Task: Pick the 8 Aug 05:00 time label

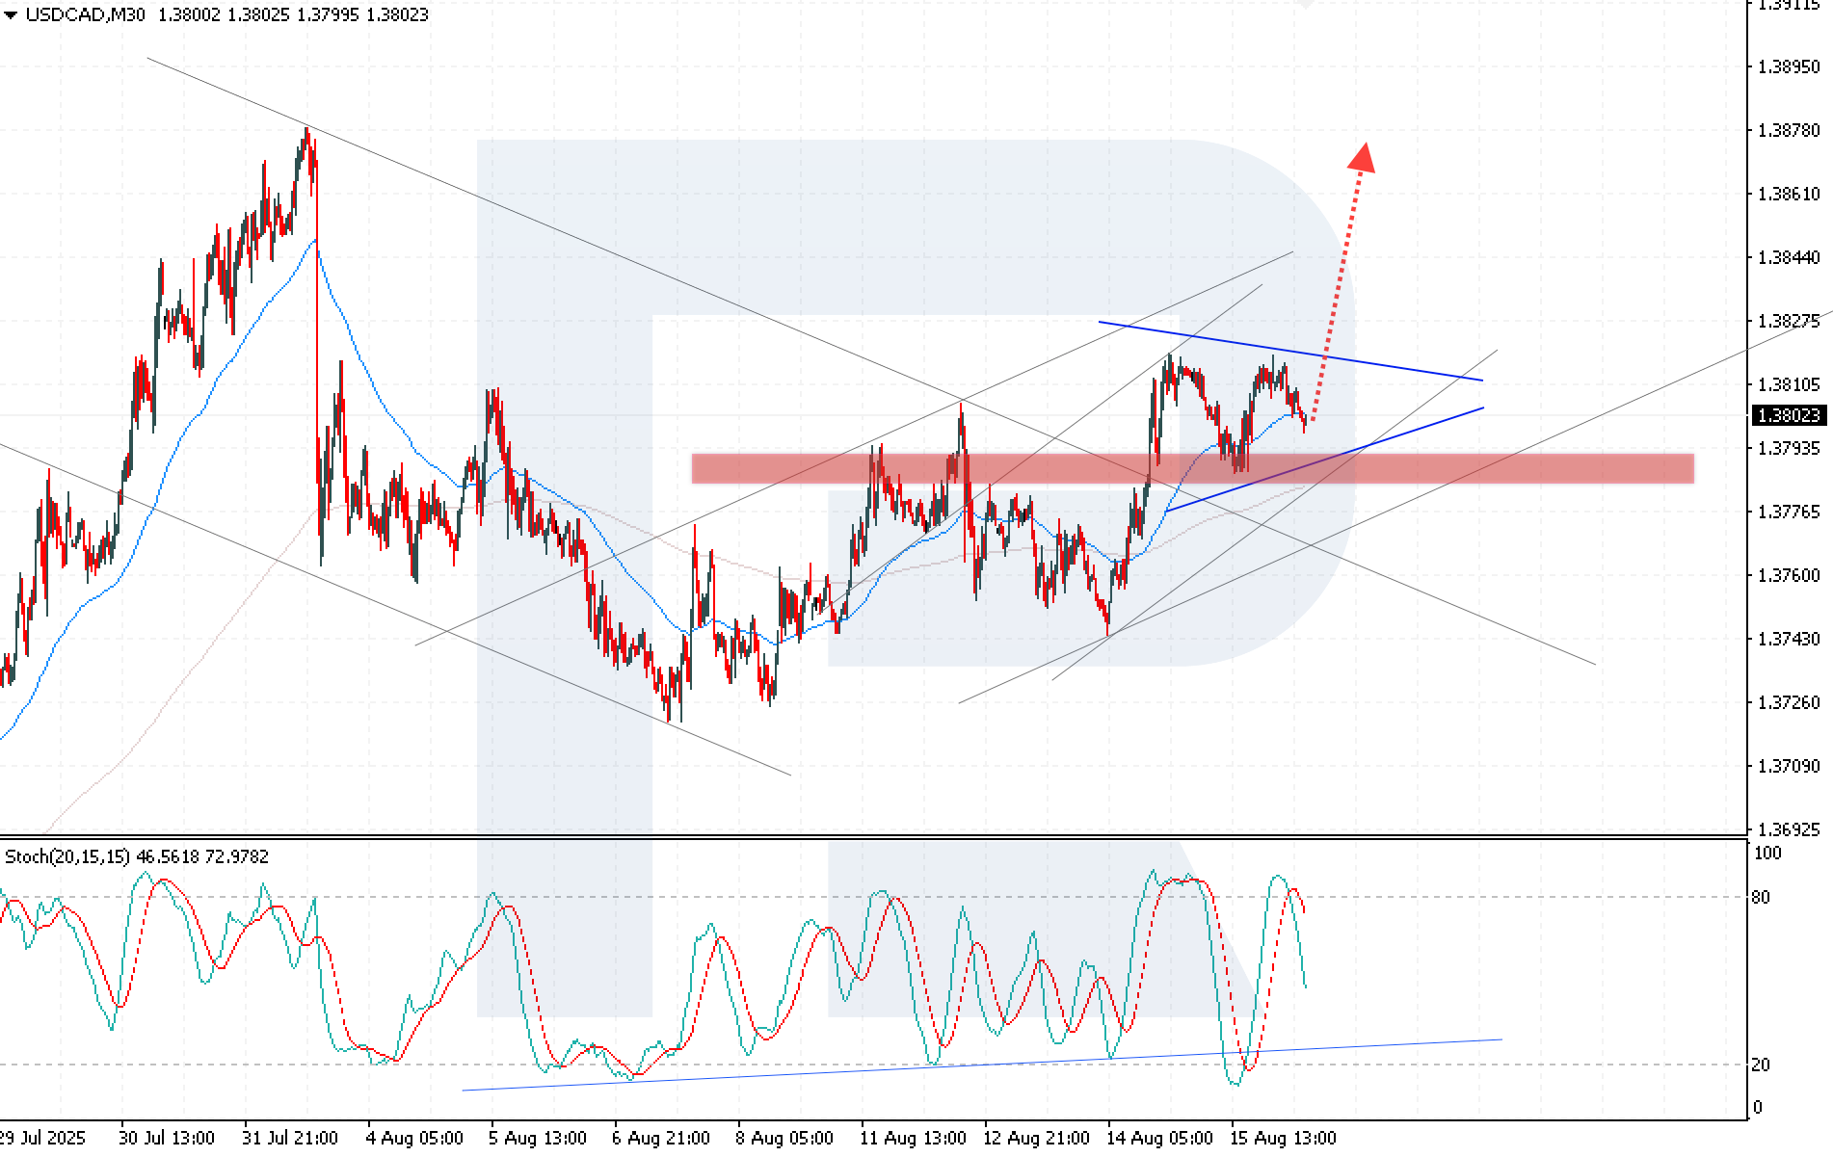Action: point(784,1138)
